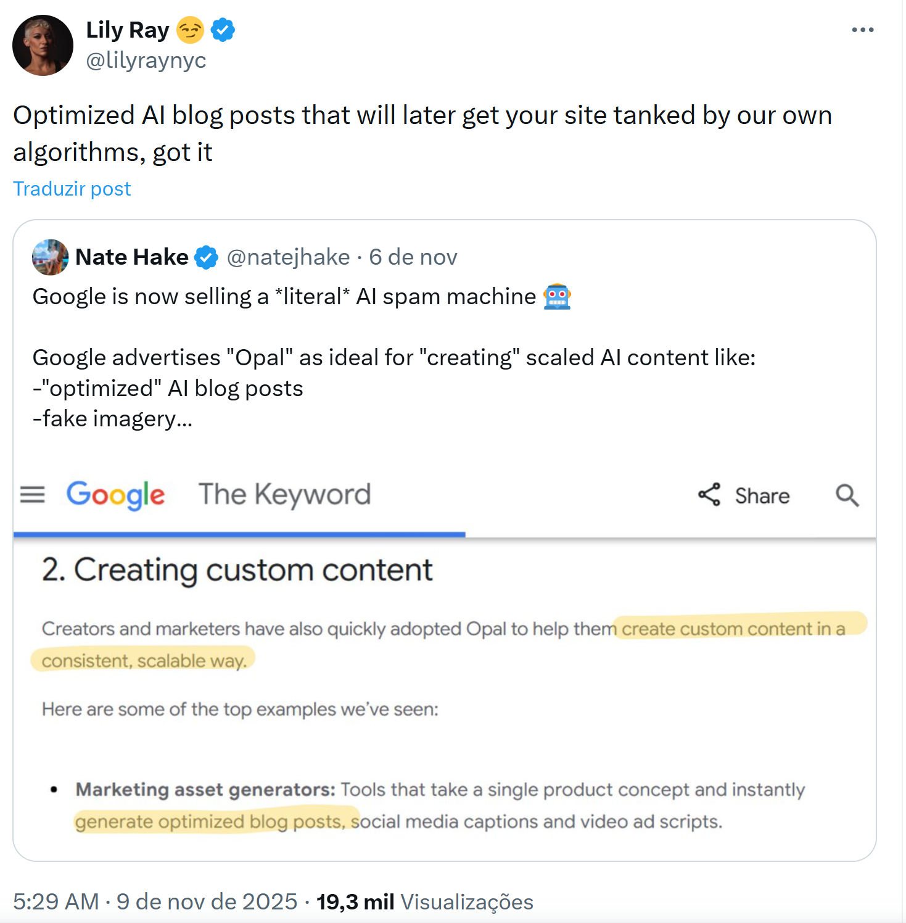Open the @lilyraynyc handle link

(x=146, y=60)
